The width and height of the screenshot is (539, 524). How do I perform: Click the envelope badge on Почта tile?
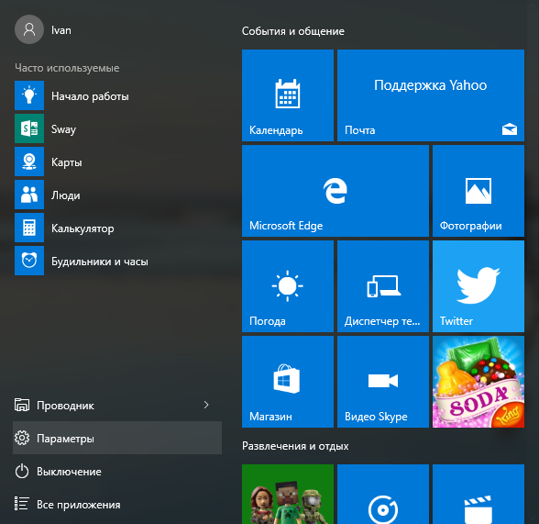(510, 129)
